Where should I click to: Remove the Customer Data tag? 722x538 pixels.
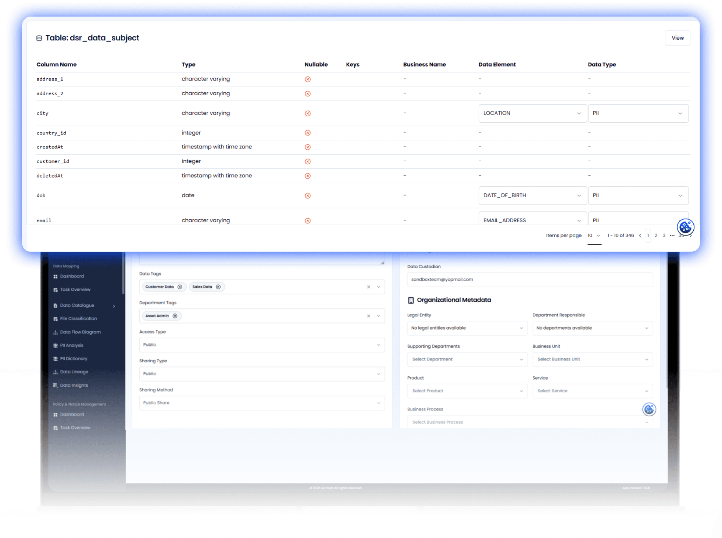pos(180,287)
